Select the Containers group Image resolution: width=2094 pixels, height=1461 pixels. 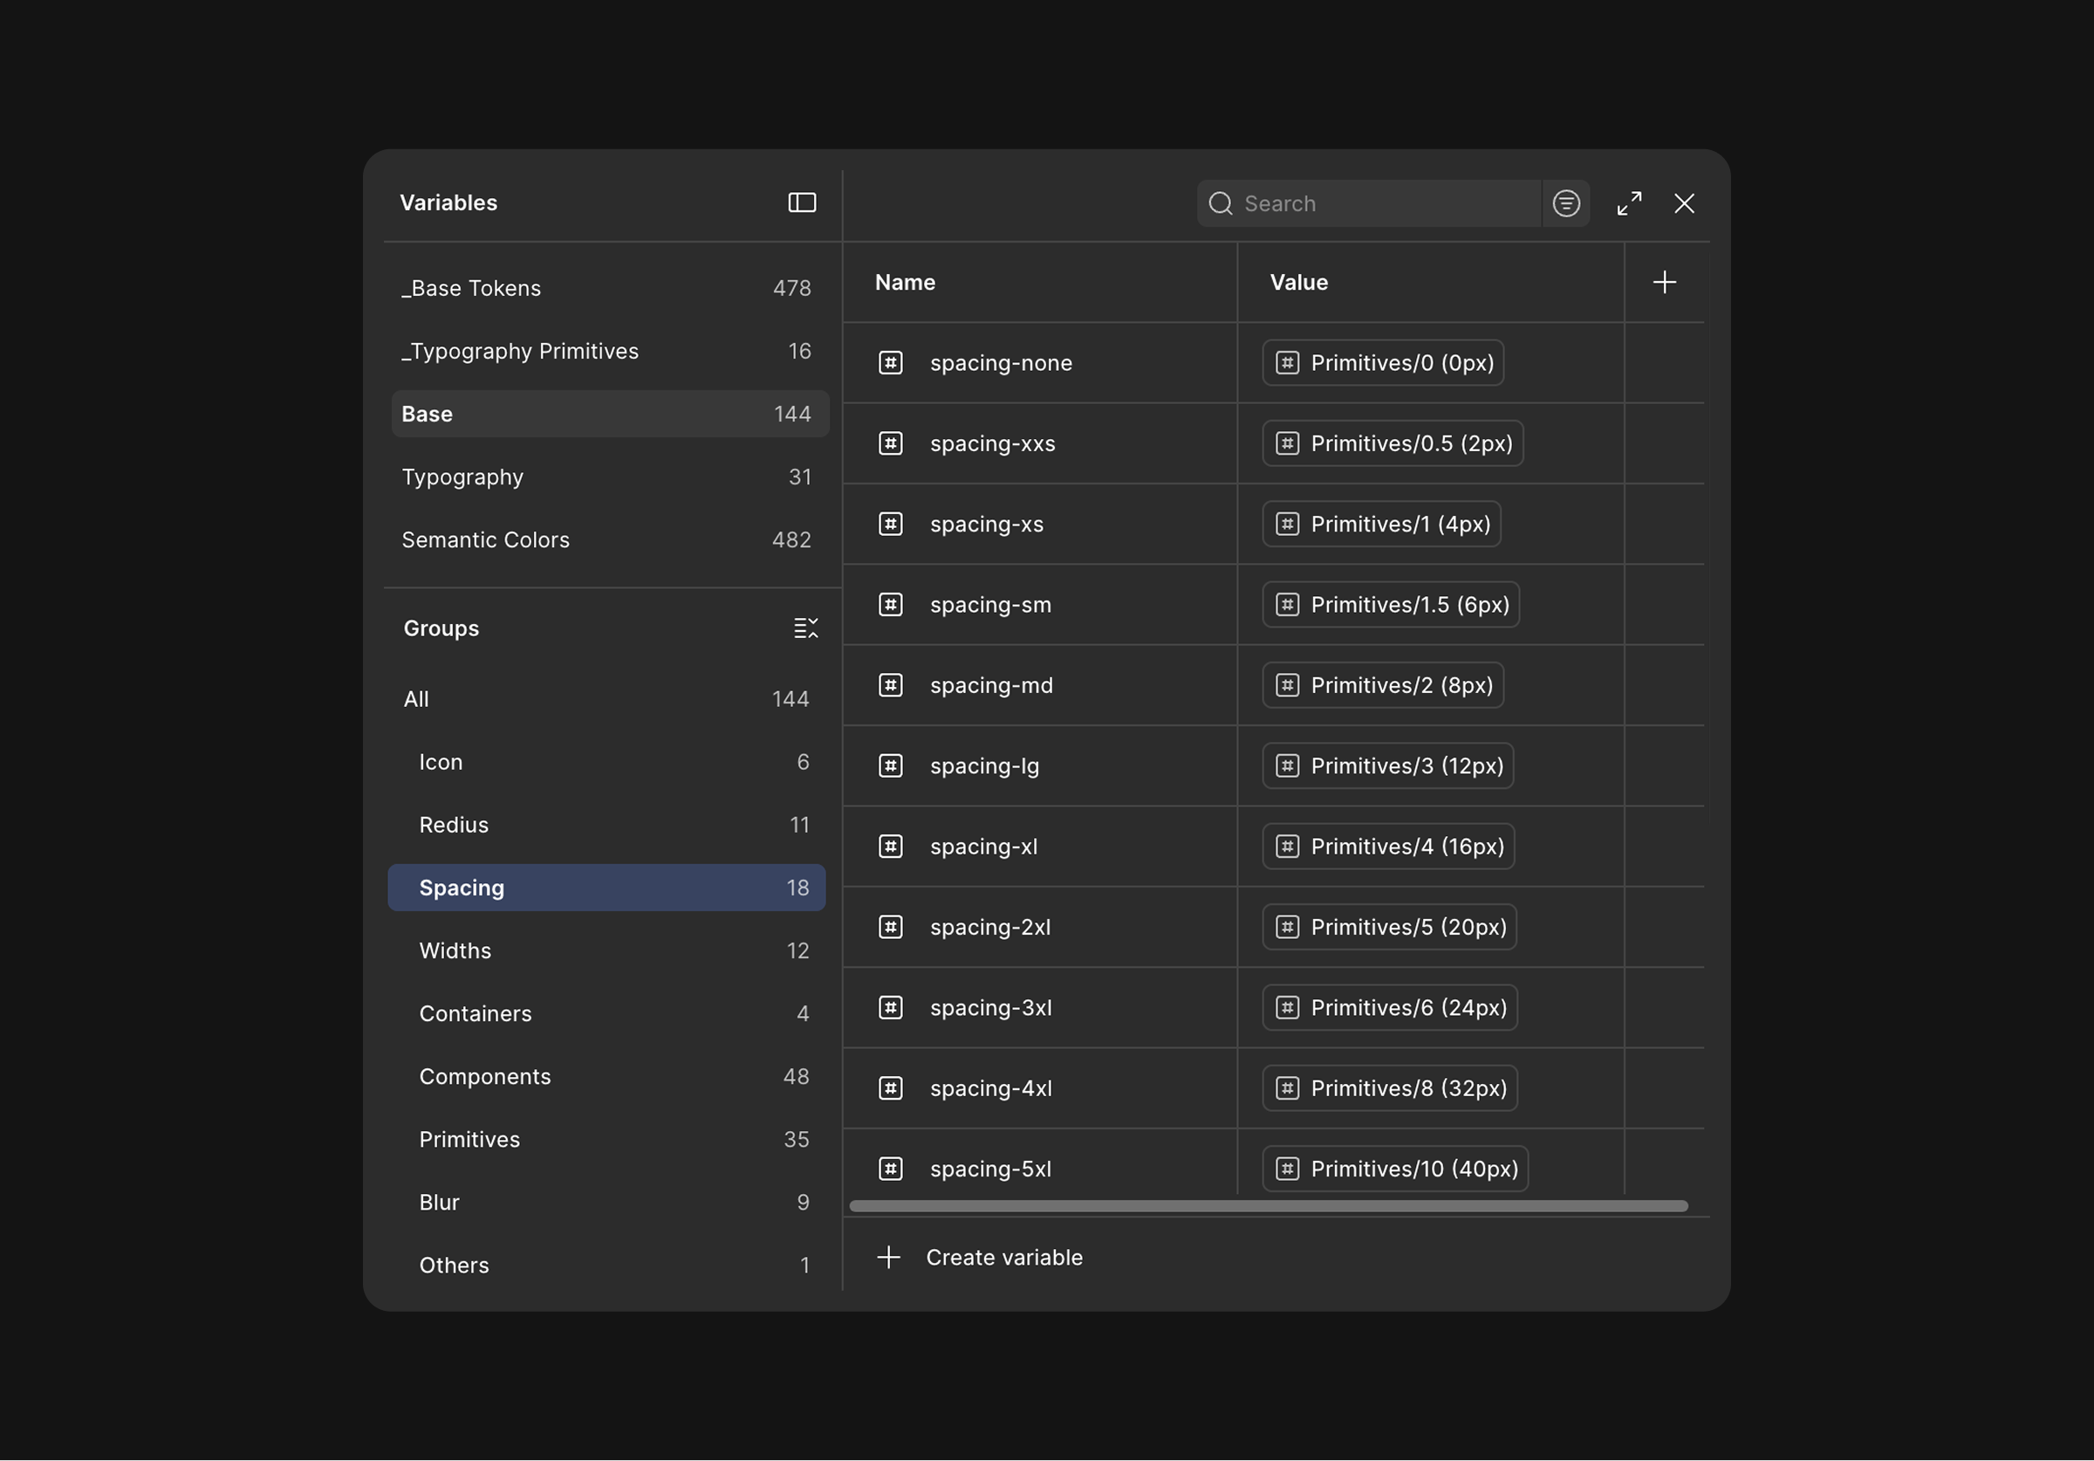coord(606,1014)
